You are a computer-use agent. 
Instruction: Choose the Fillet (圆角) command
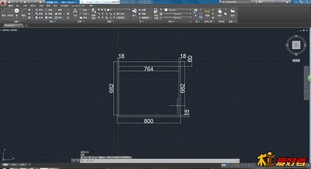pos(58,14)
